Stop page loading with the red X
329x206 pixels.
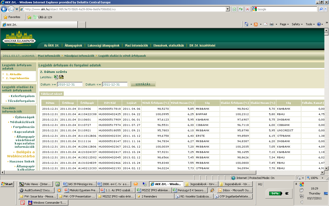(x=248, y=9)
